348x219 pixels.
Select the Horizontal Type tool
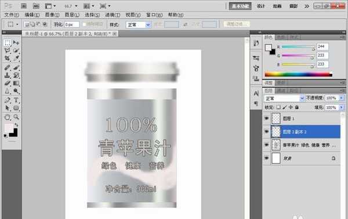(16, 100)
